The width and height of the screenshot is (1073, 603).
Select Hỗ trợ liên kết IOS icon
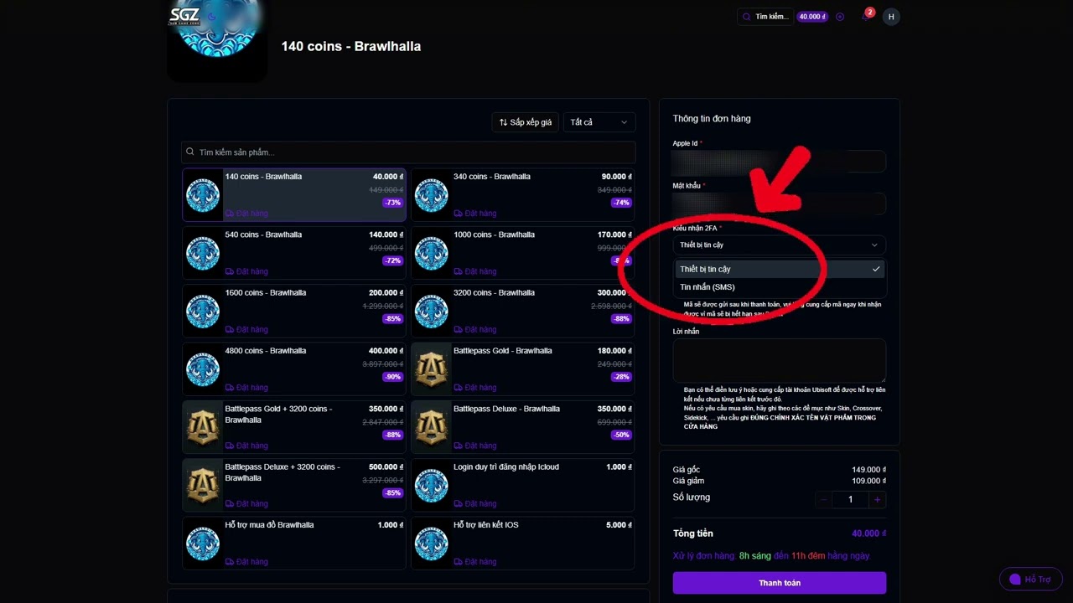[432, 543]
